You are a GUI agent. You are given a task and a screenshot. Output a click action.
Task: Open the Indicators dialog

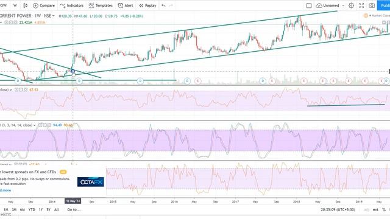[72, 5]
